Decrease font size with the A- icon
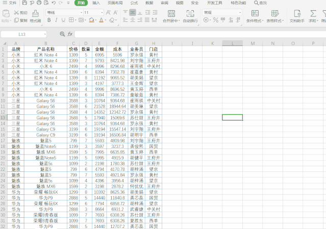 pos(115,13)
